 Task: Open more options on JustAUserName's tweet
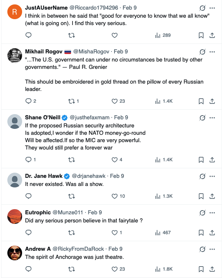tap(212, 8)
